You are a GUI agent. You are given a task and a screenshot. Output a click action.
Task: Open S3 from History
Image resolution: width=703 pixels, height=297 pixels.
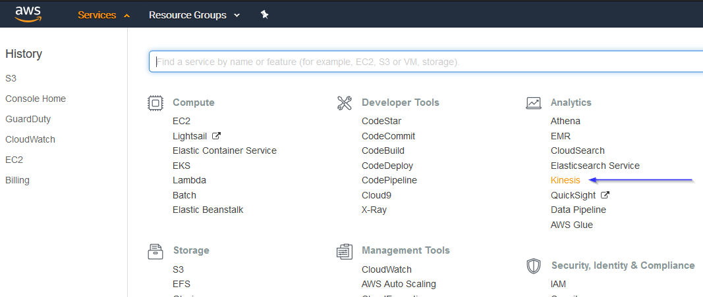(11, 78)
